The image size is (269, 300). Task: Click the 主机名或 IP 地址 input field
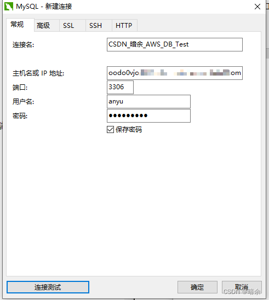(x=175, y=73)
